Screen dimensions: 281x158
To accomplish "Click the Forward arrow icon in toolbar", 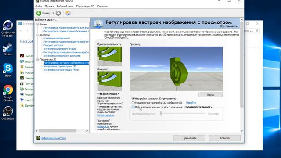I will 58,13.
